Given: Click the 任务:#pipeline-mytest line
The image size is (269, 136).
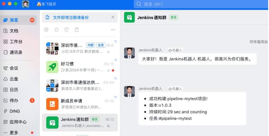Looking at the screenshot, I should 170,118.
